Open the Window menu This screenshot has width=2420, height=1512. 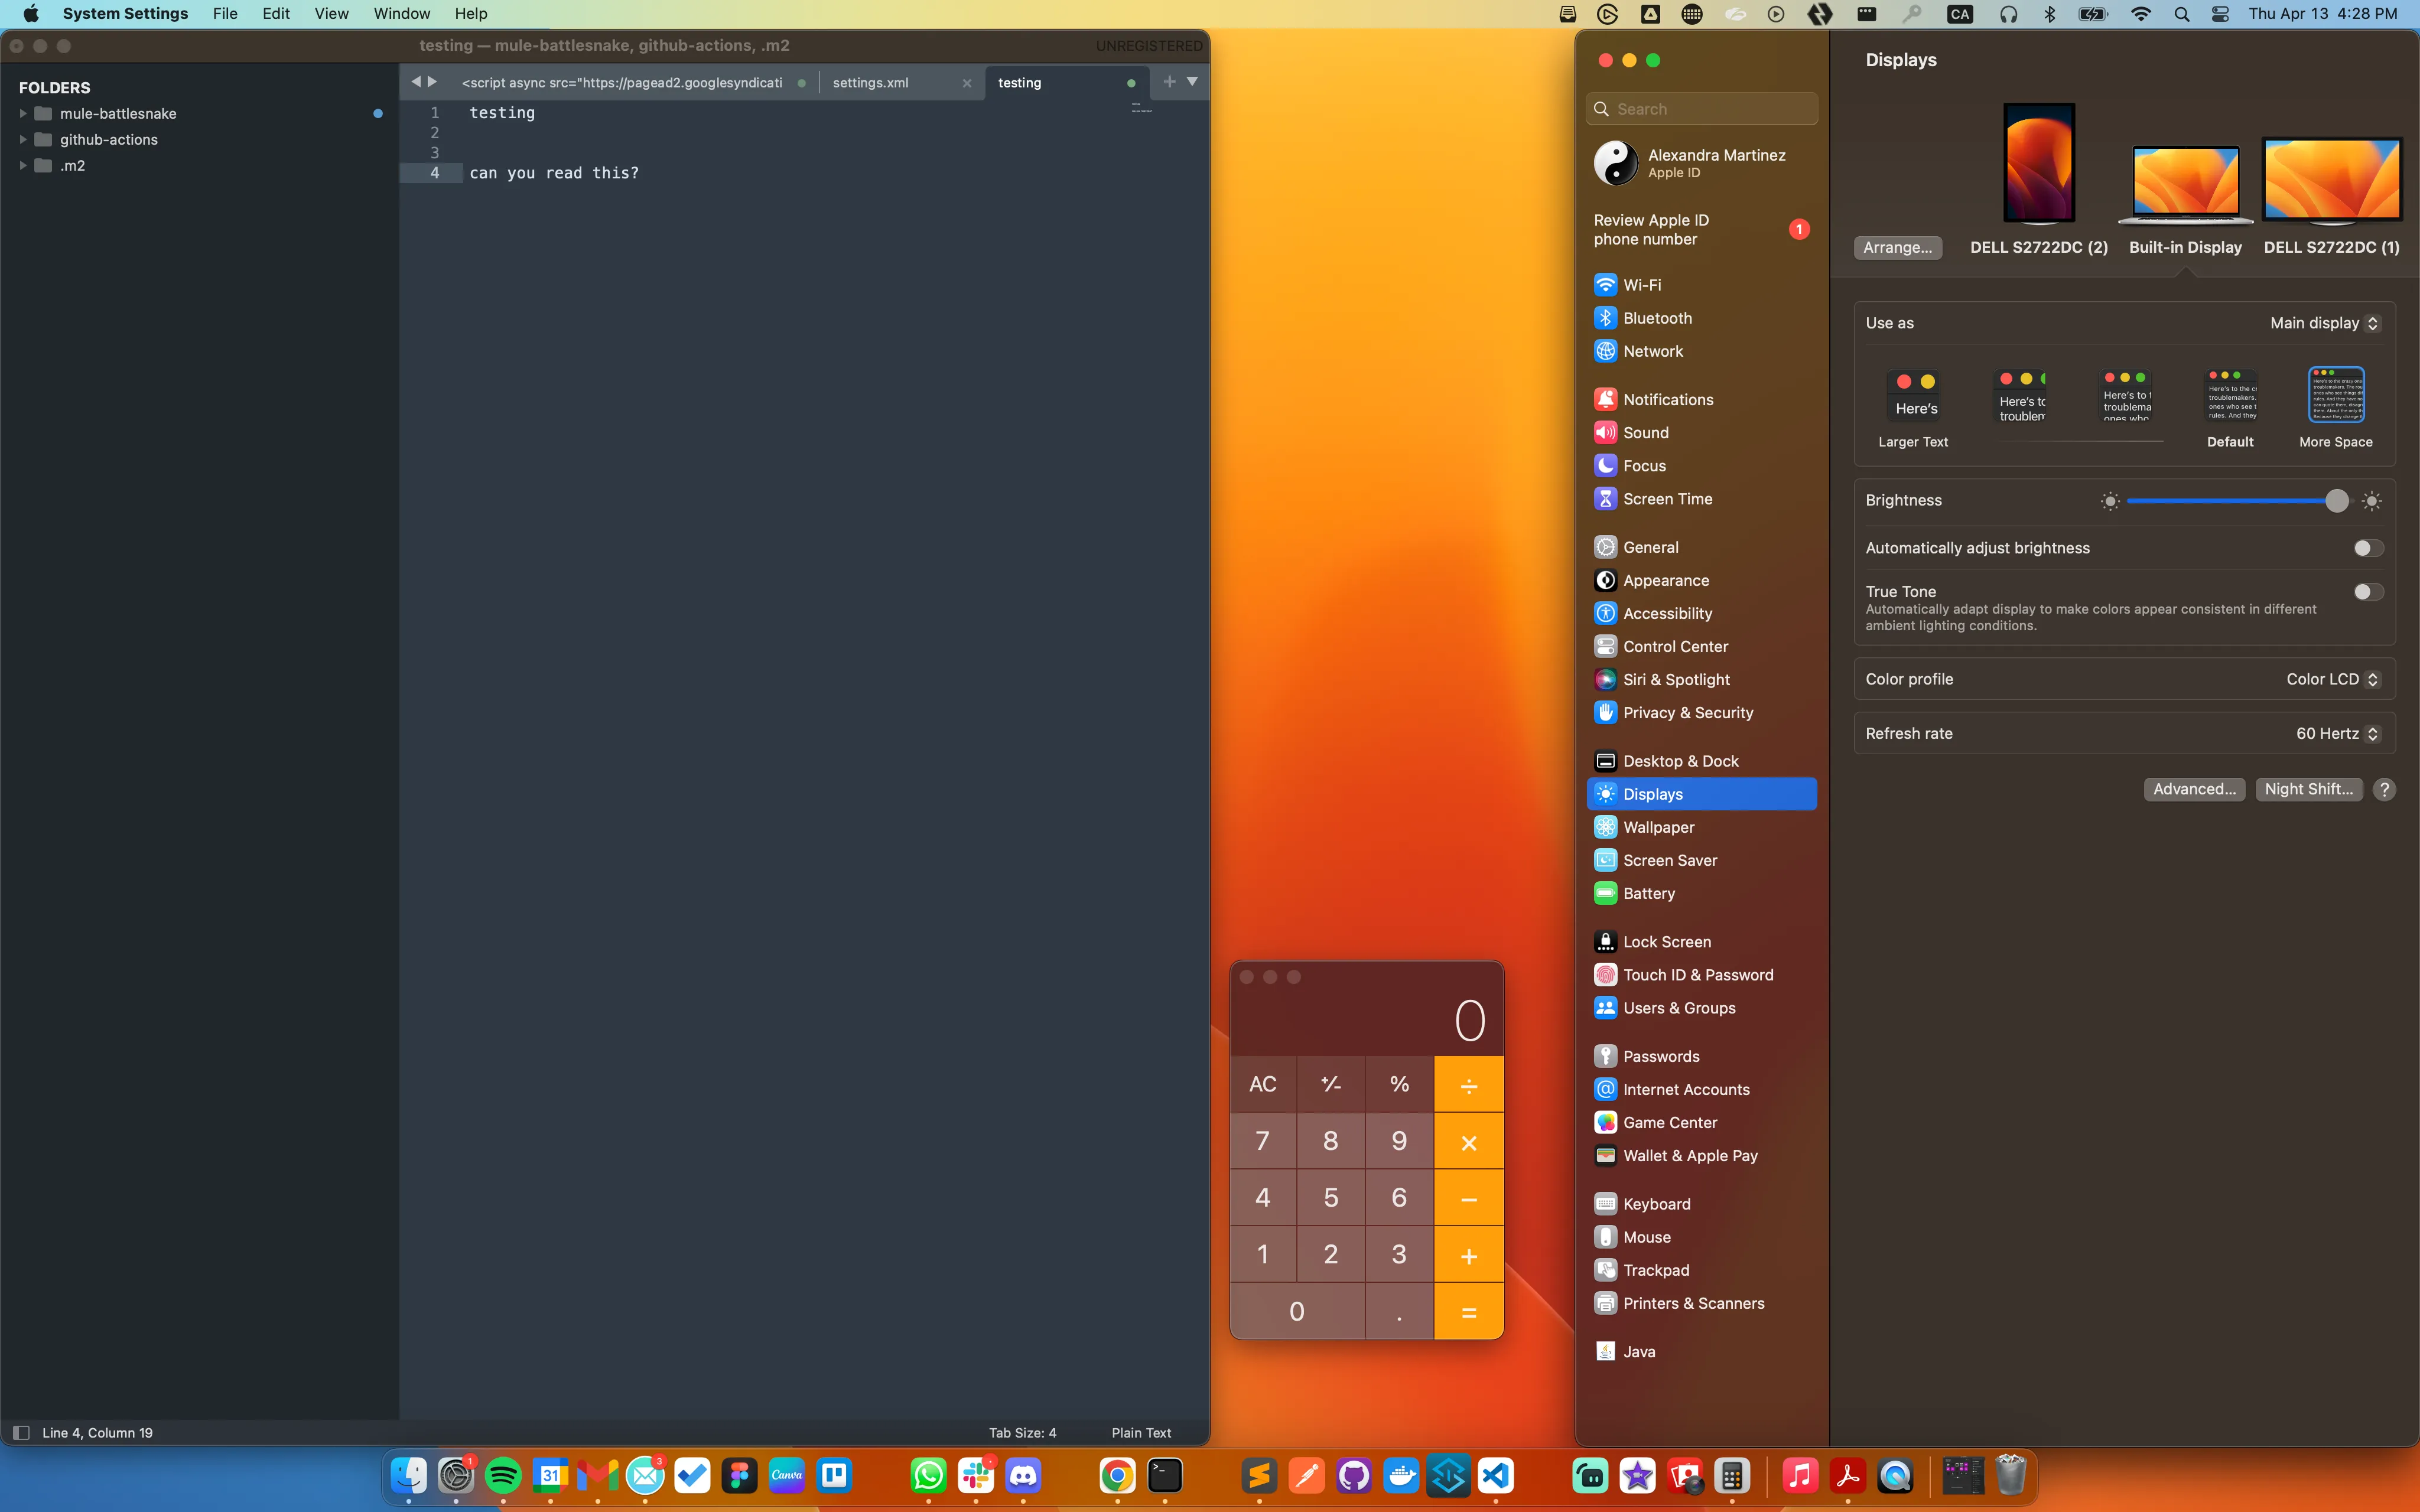pyautogui.click(x=401, y=14)
